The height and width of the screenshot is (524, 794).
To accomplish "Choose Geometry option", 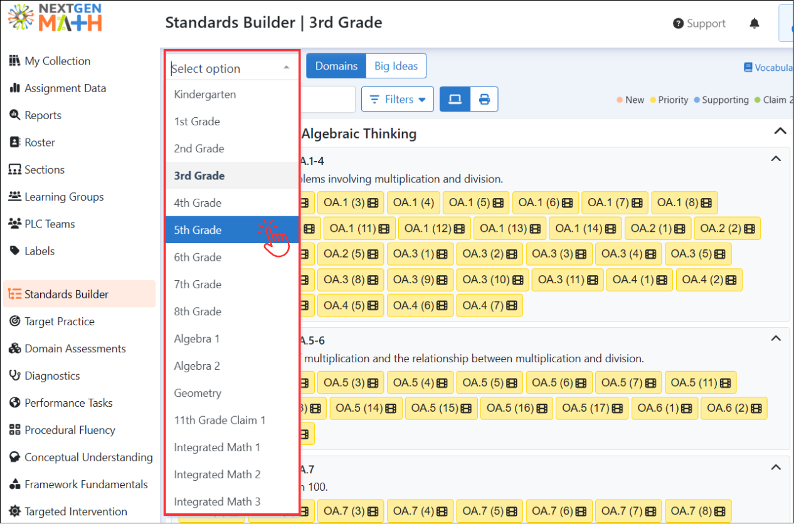I will point(232,393).
